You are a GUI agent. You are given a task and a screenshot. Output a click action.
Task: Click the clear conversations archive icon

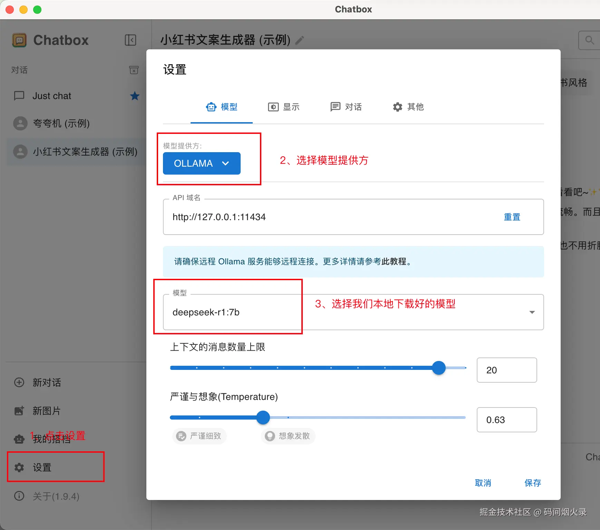click(134, 70)
